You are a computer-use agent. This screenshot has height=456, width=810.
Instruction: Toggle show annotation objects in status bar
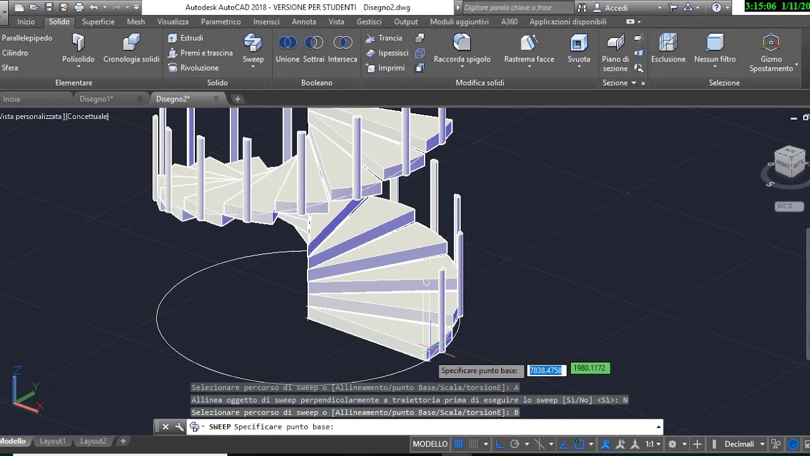[606, 444]
